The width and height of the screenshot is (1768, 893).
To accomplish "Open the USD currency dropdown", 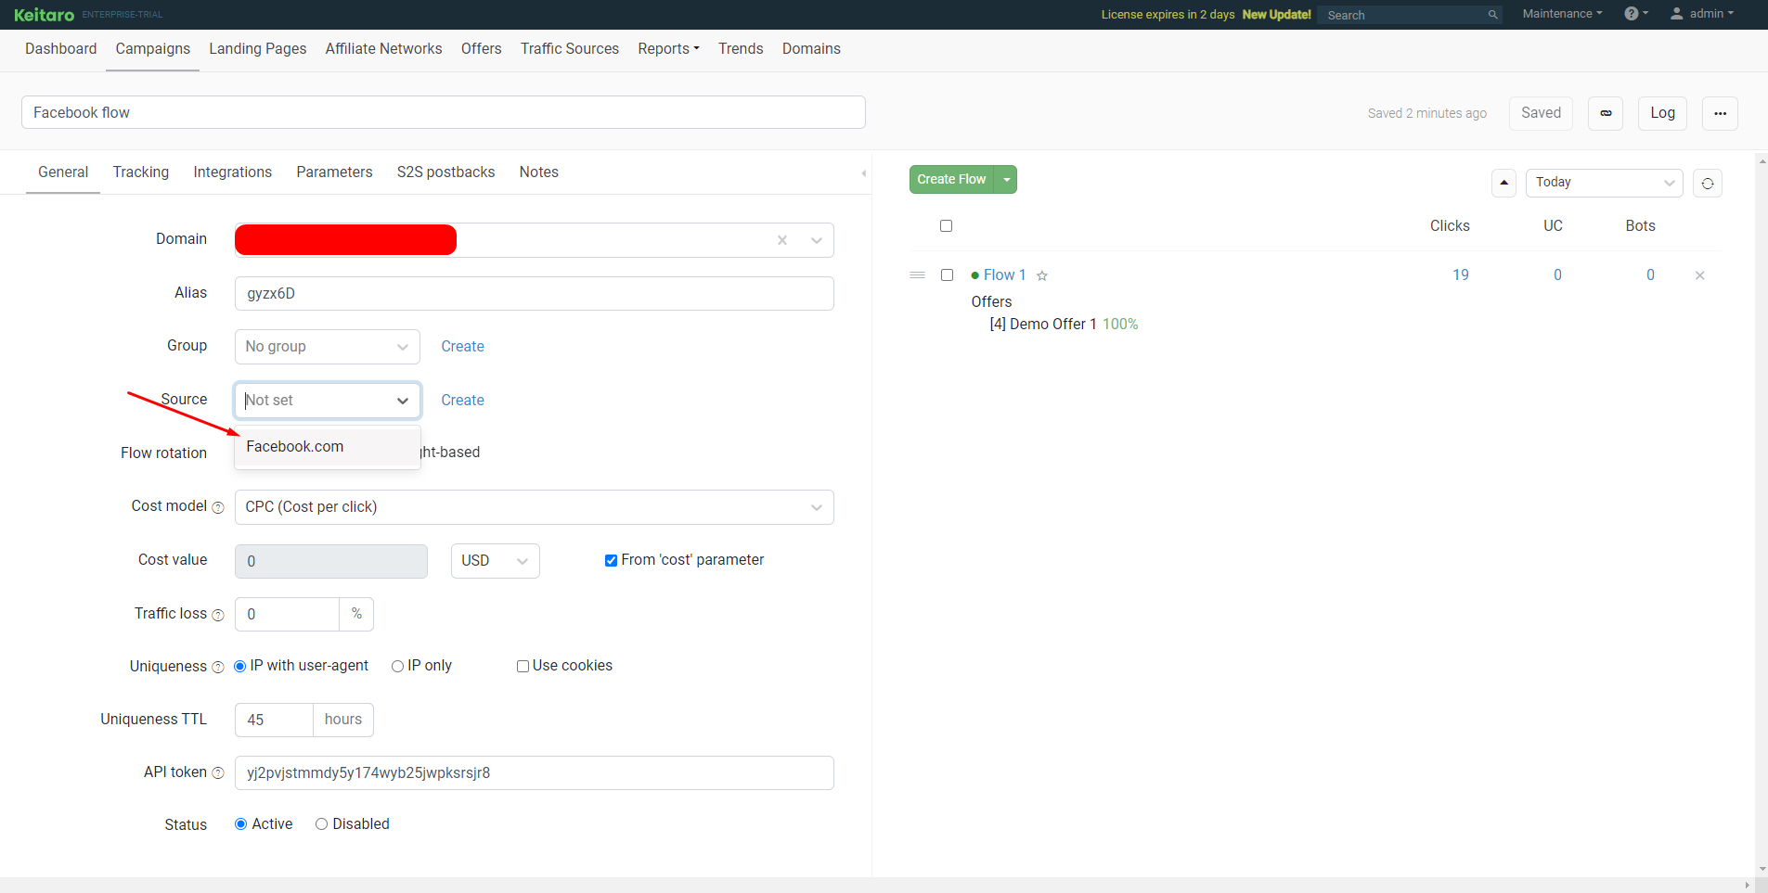I will pos(496,561).
